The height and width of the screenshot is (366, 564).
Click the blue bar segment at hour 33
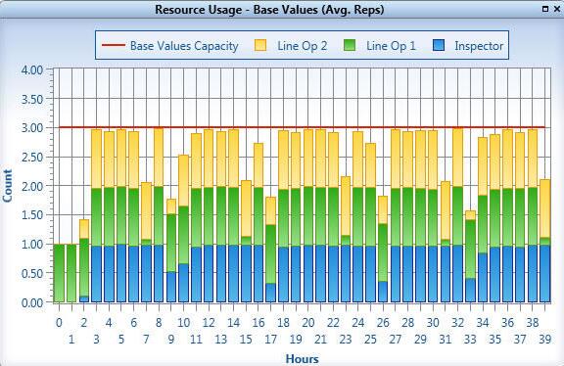click(x=470, y=290)
